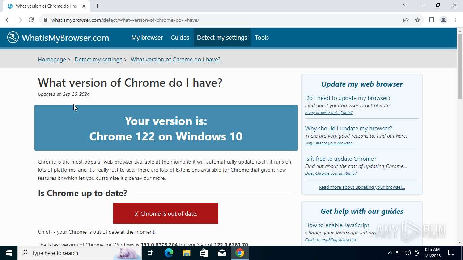Click 'How to enable JavaScript' text

click(x=337, y=225)
